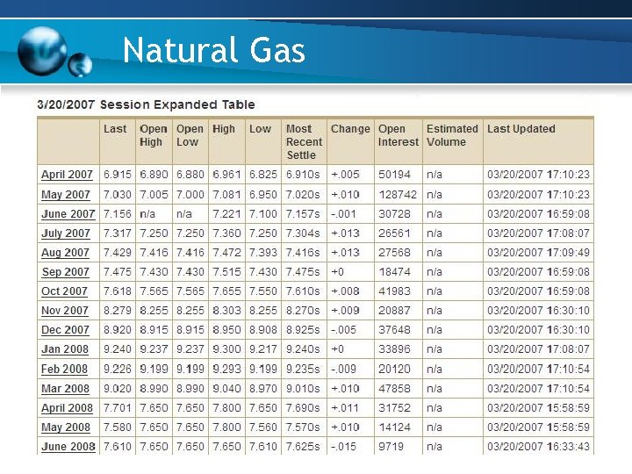
Task: Click the Last Updated column header
Action: [521, 129]
